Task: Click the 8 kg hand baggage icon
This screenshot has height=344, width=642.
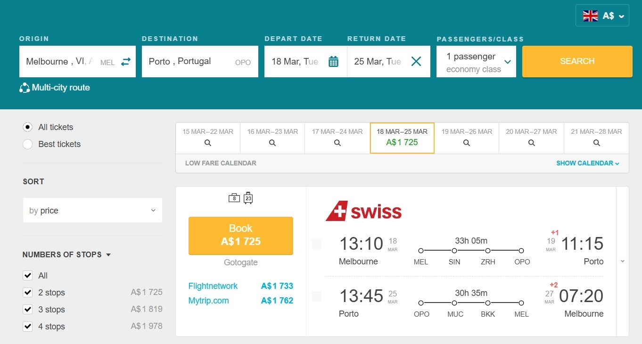Action: (x=234, y=198)
